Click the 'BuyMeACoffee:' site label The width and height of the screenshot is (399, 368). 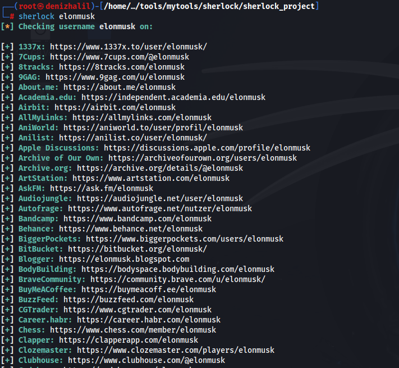pyautogui.click(x=47, y=289)
